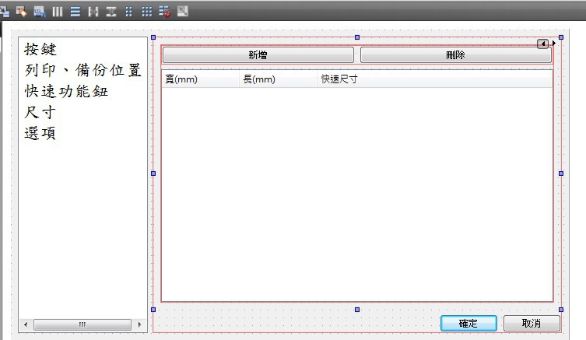586x340 pixels.
Task: Lay out horizontally in splitter
Action: 93,12
